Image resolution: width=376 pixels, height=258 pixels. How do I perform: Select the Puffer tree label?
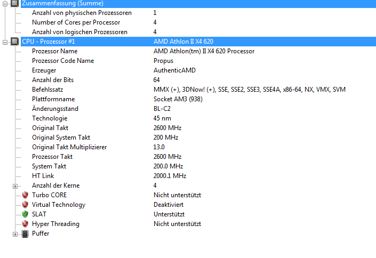pos(41,233)
